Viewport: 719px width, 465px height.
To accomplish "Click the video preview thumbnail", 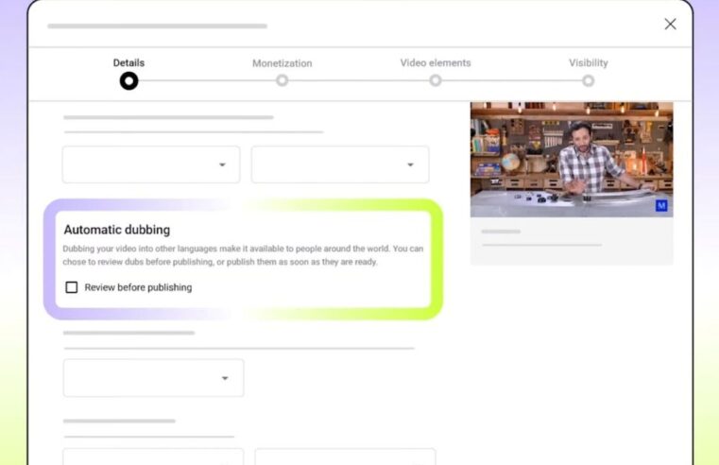I will [x=572, y=159].
